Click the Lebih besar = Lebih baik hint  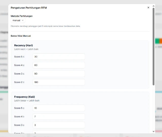click(x=27, y=100)
